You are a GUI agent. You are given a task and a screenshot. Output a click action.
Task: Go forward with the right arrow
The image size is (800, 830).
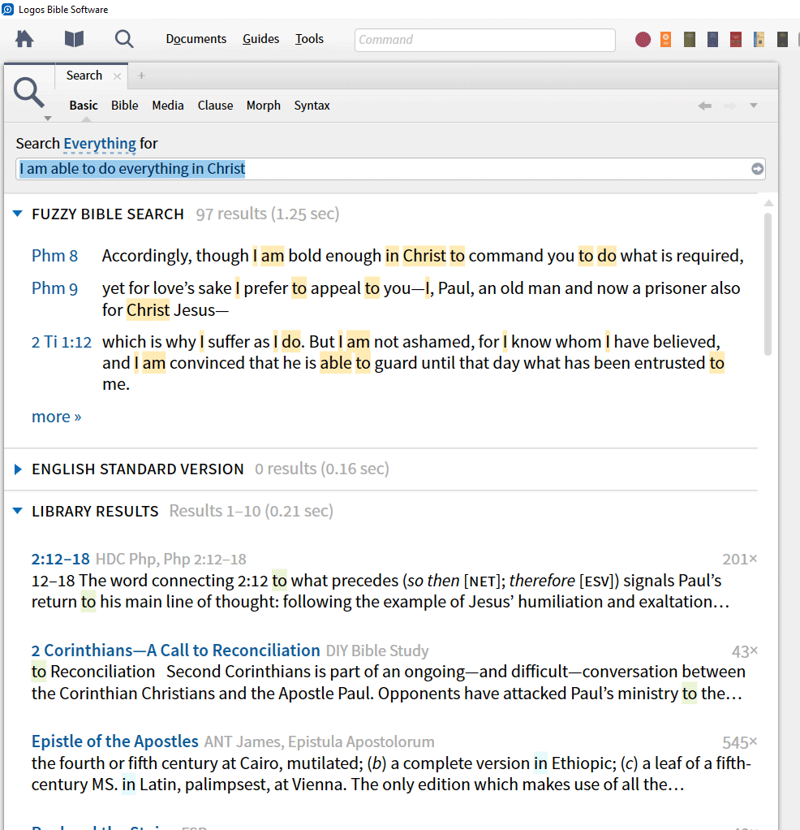click(729, 106)
